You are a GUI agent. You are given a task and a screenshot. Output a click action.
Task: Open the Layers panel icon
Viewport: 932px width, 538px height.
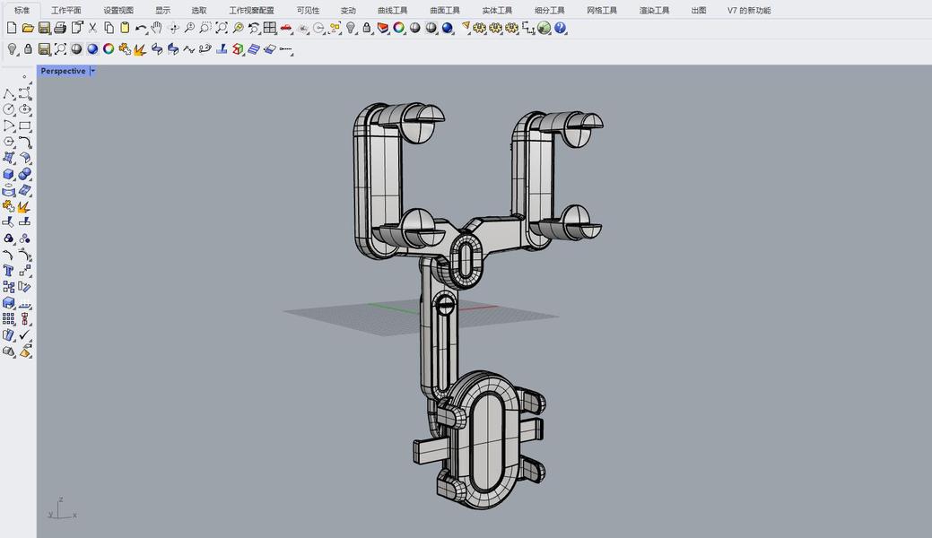pos(383,28)
